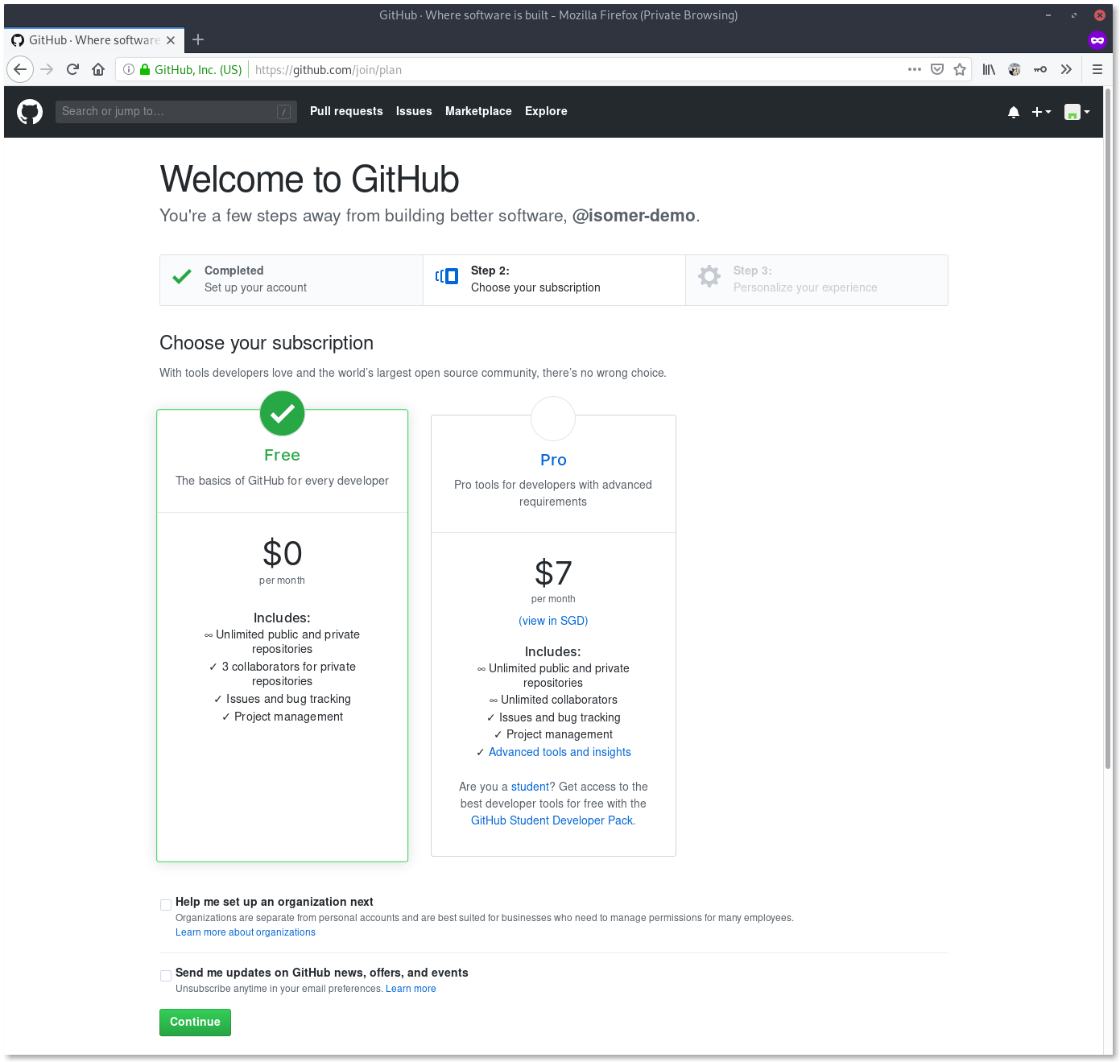The width and height of the screenshot is (1120, 1062).
Task: Open Explore from the header
Action: pos(546,111)
